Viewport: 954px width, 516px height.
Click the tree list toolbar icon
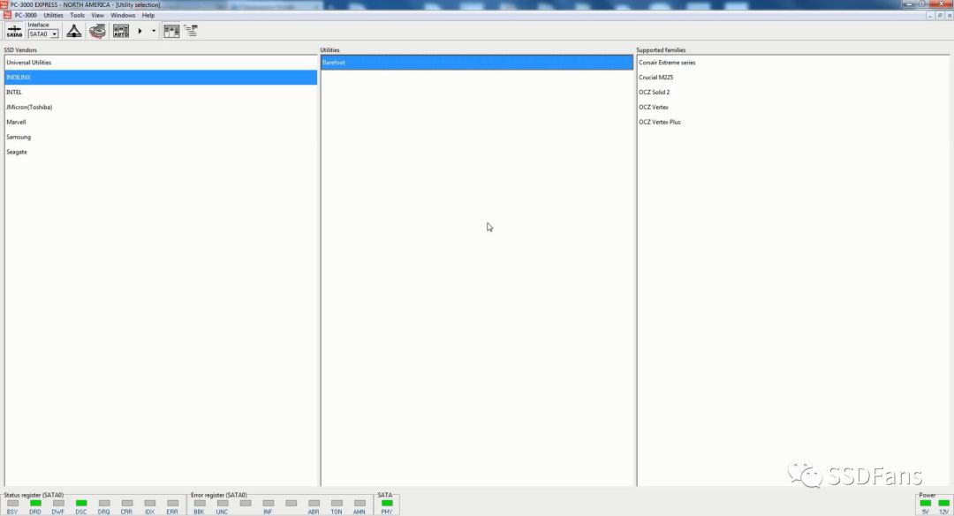191,31
